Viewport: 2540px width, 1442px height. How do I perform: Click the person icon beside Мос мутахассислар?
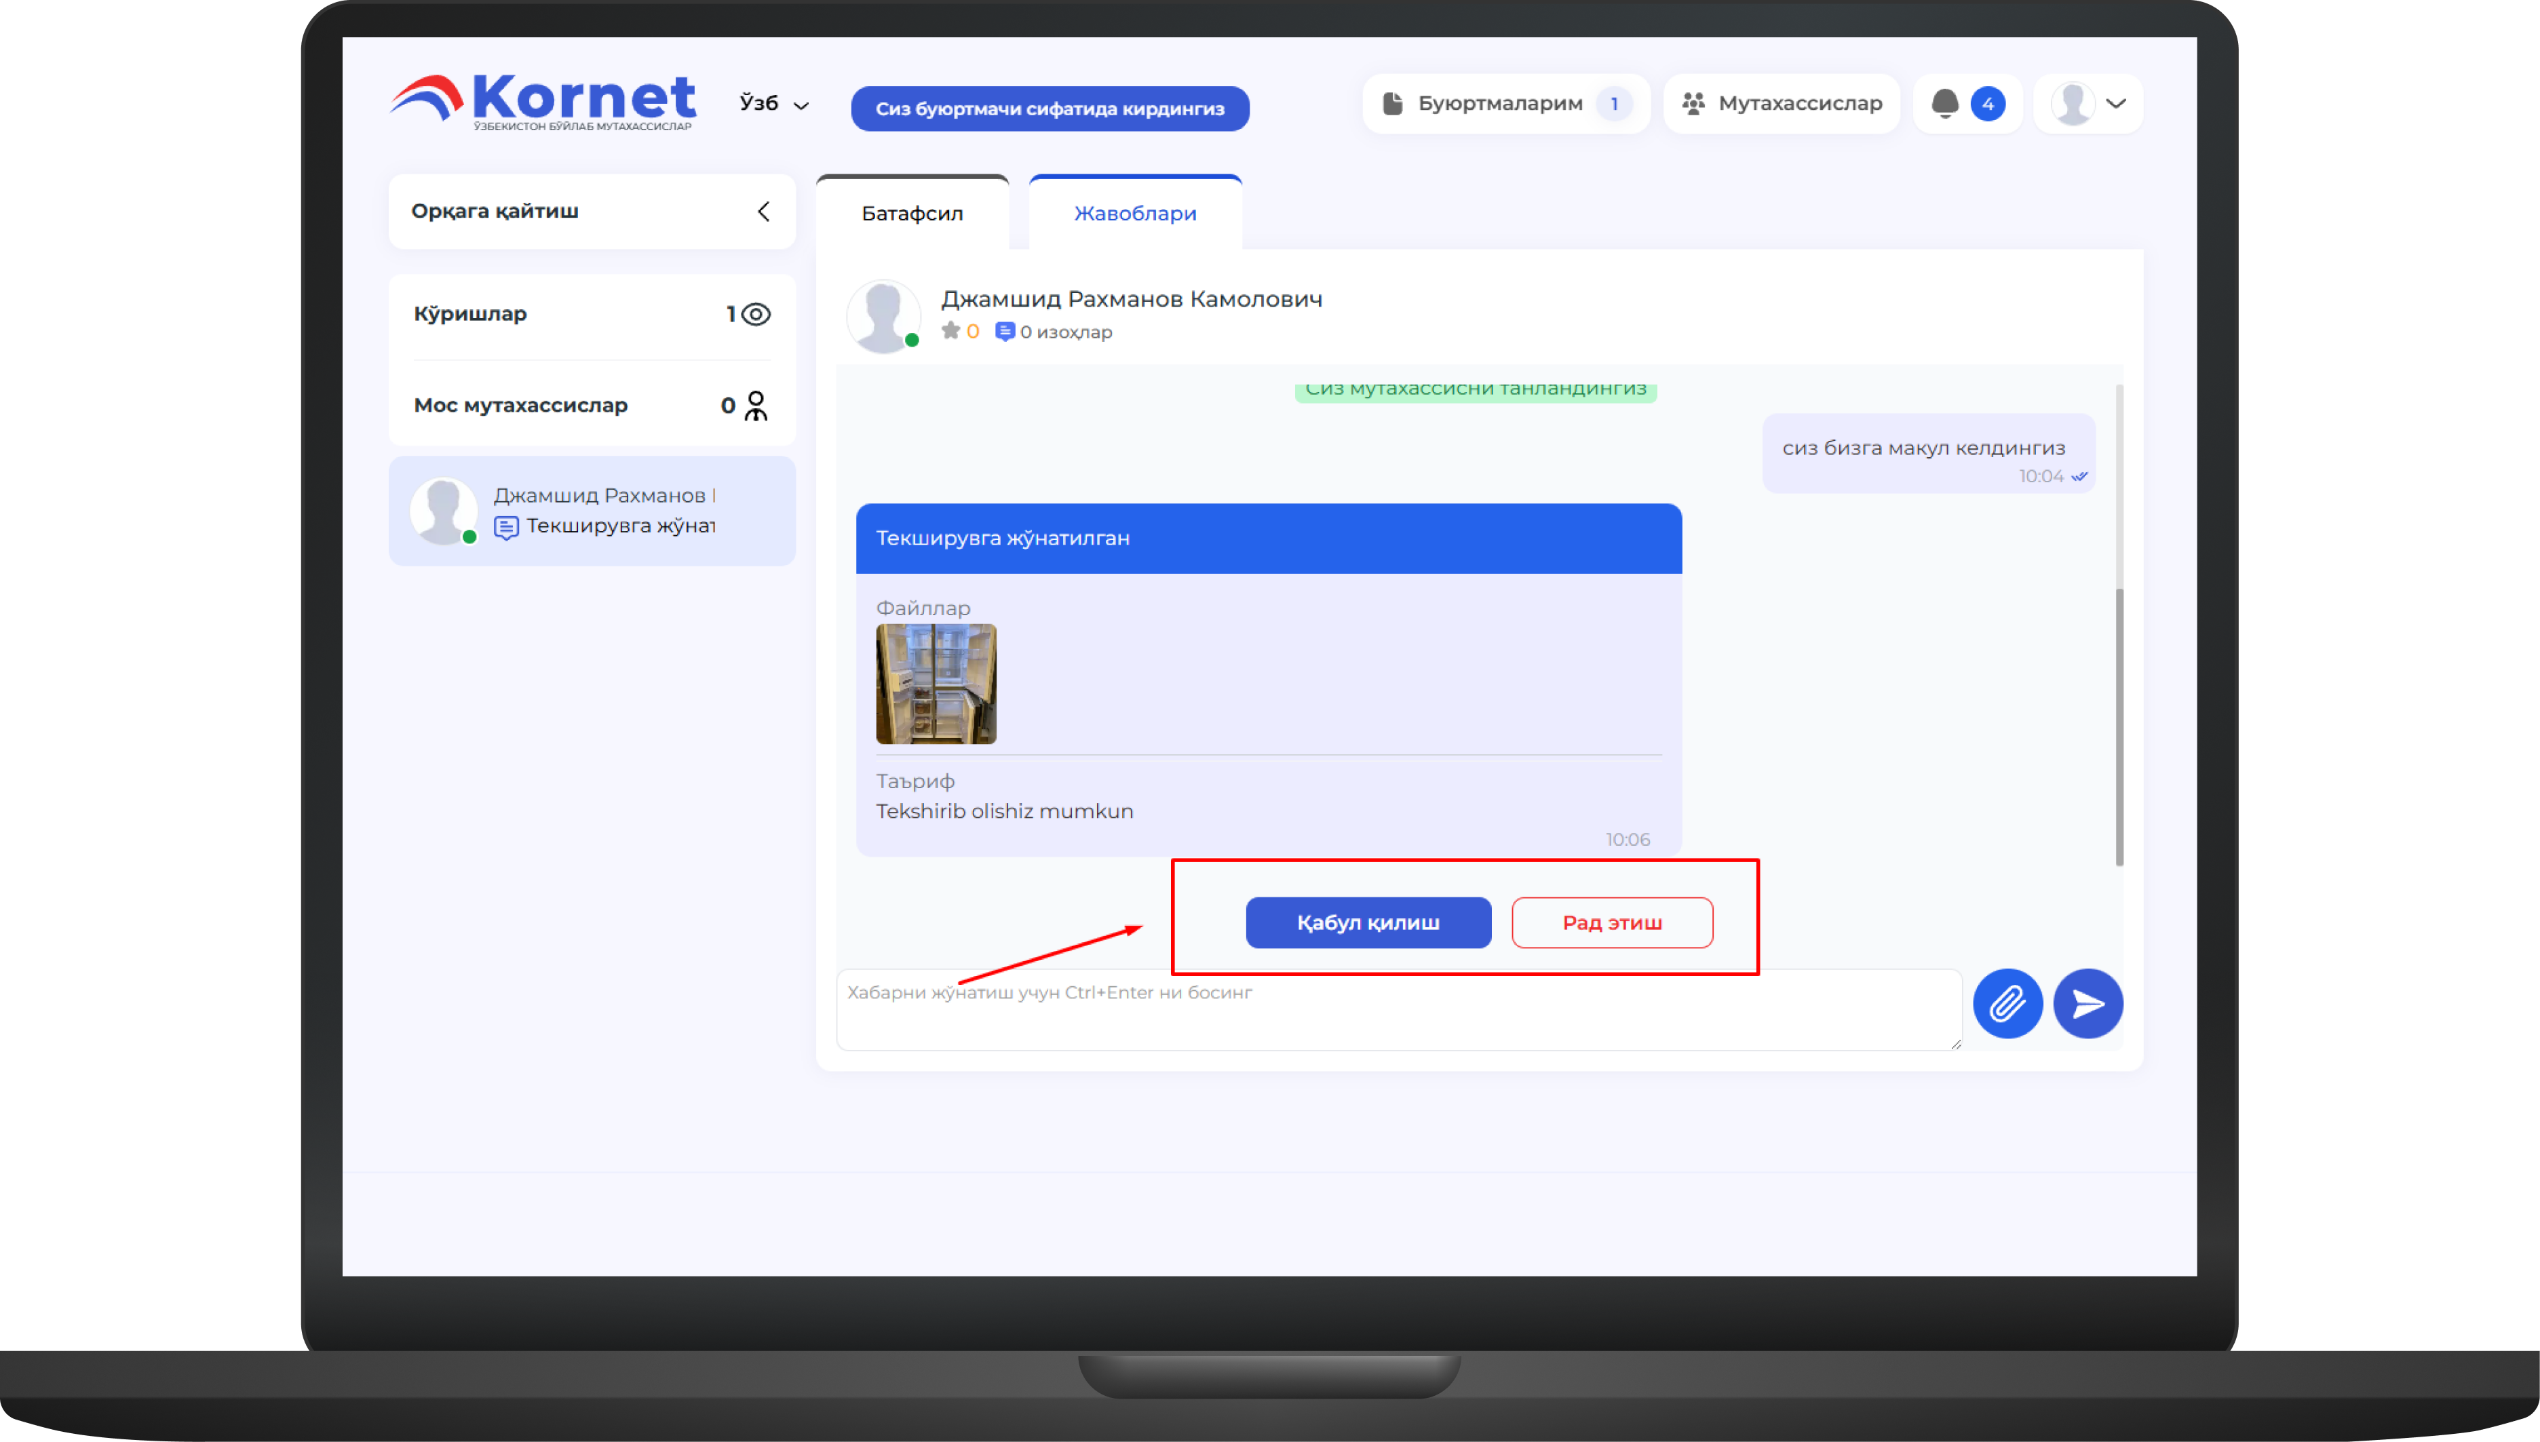(x=756, y=405)
